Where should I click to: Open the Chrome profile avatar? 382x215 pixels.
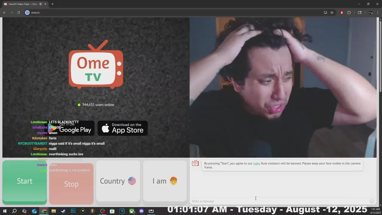[x=370, y=13]
